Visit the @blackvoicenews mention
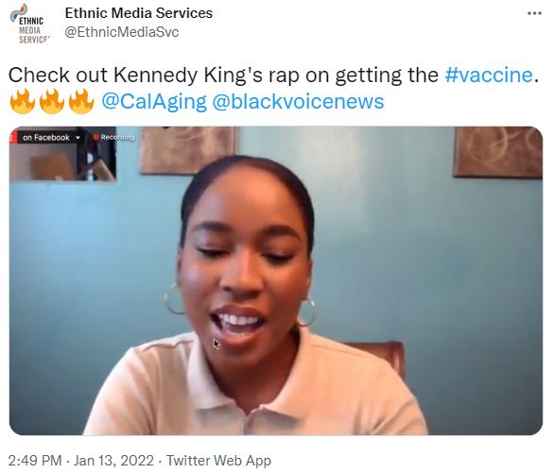 pyautogui.click(x=298, y=102)
